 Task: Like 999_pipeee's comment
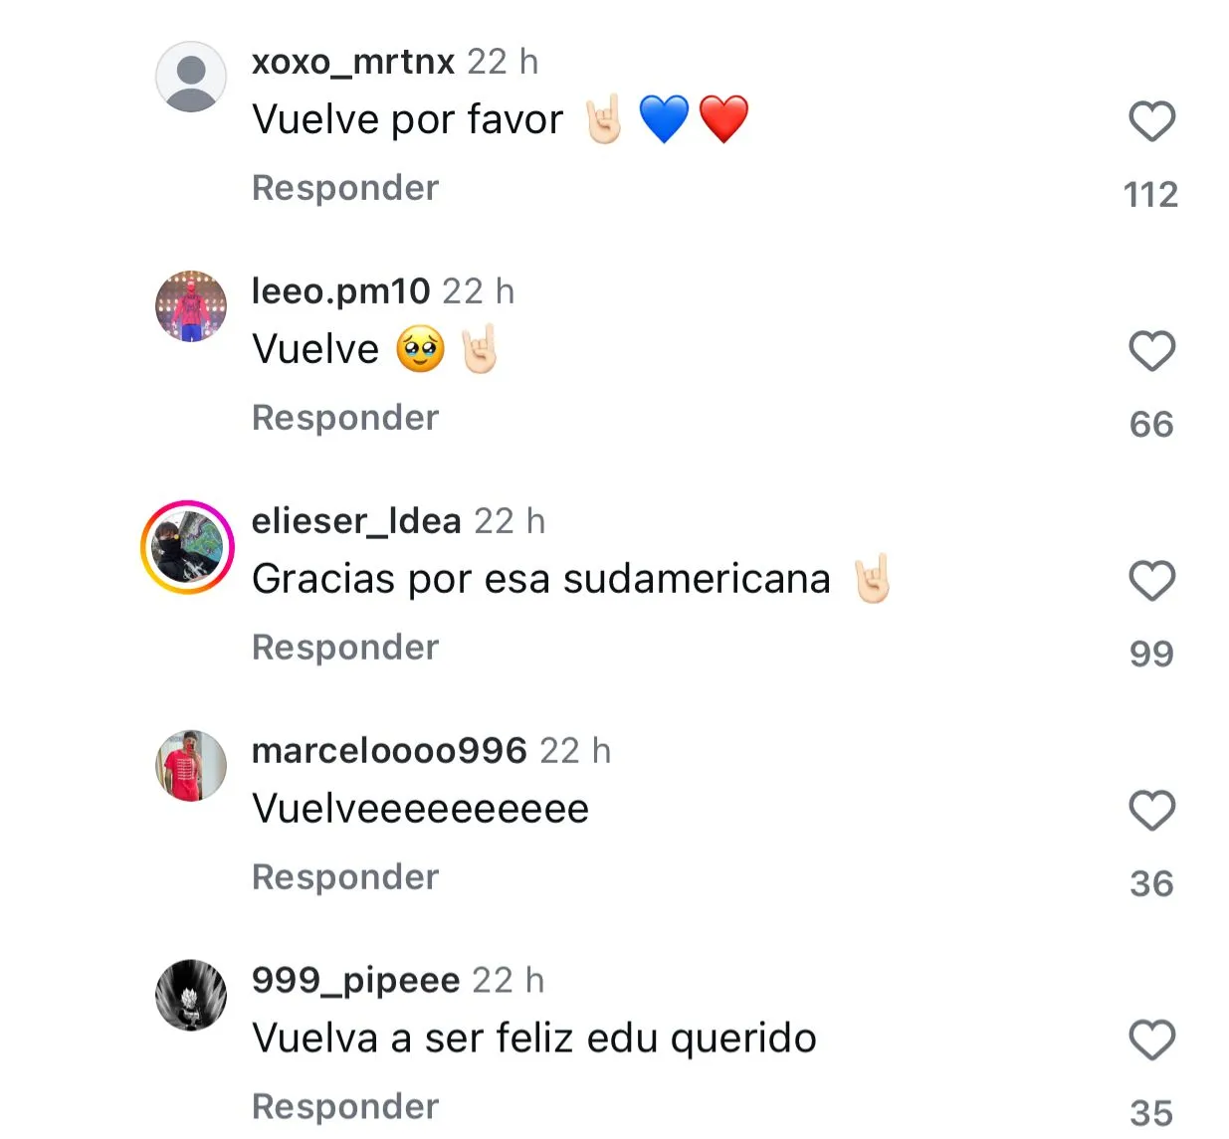tap(1151, 1041)
